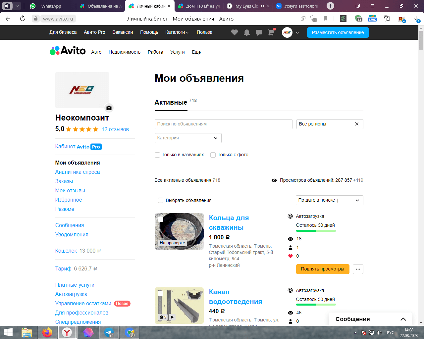Click the Avito logo
The height and width of the screenshot is (339, 424).
(68, 51)
